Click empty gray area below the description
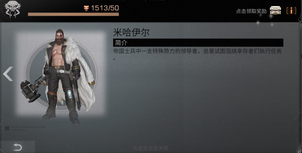Viewport: 302px width, 153px height. pos(198,102)
